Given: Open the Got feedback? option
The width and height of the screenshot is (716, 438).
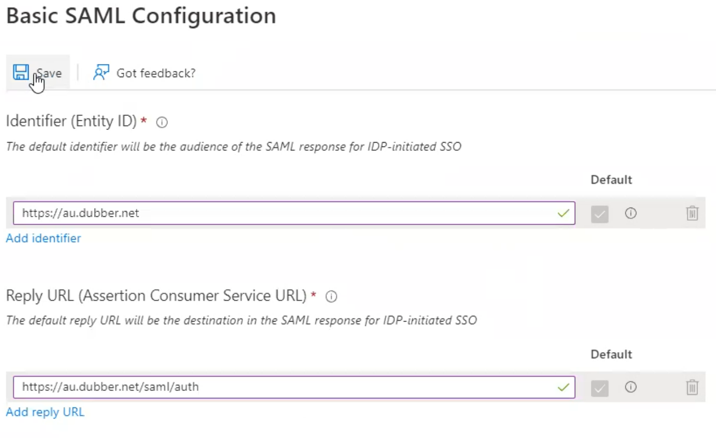Looking at the screenshot, I should (155, 73).
